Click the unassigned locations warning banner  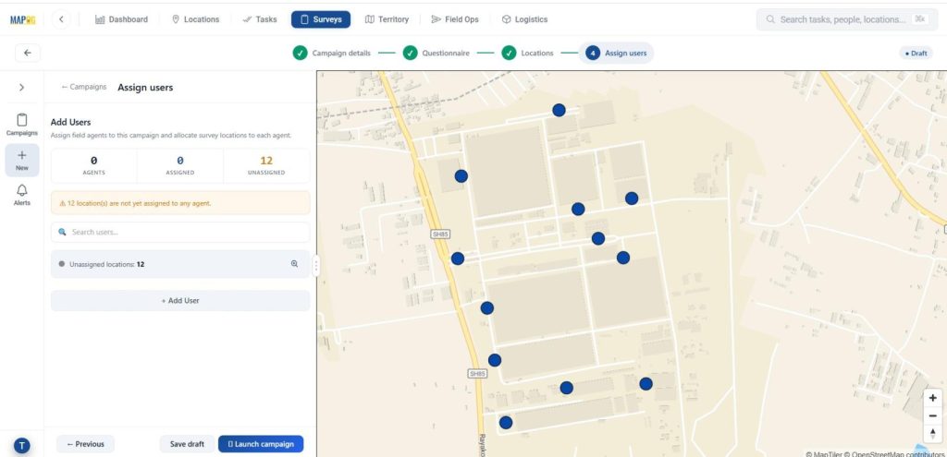click(x=180, y=203)
